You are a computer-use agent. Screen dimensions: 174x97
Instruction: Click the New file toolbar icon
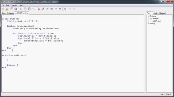pyautogui.click(x=3, y=9)
